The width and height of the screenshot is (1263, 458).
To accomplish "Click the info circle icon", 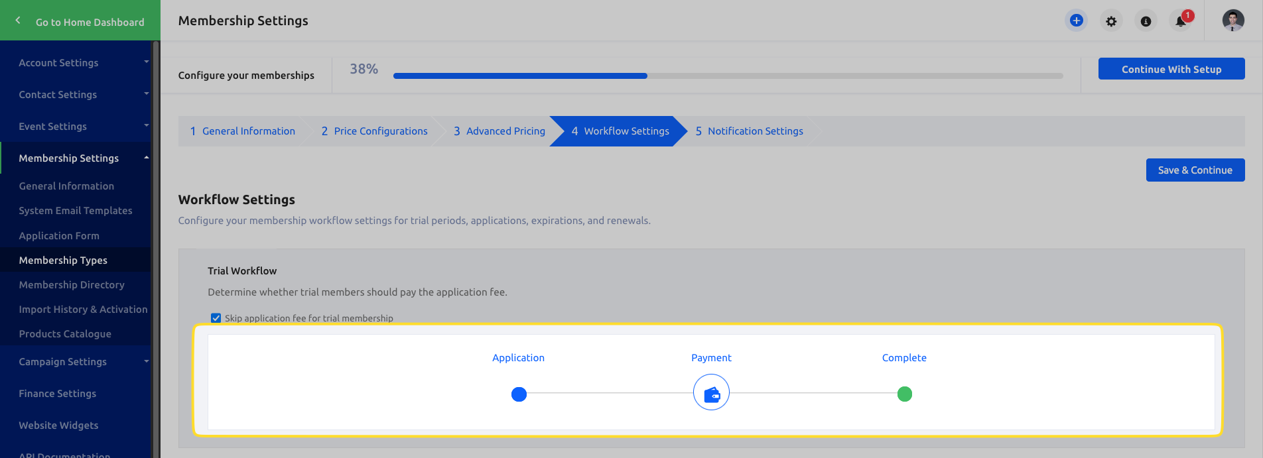I will 1146,21.
